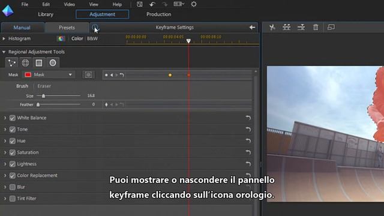The height and width of the screenshot is (216, 384).
Task: Open histogram RGB color icon
Action: pyautogui.click(x=61, y=38)
